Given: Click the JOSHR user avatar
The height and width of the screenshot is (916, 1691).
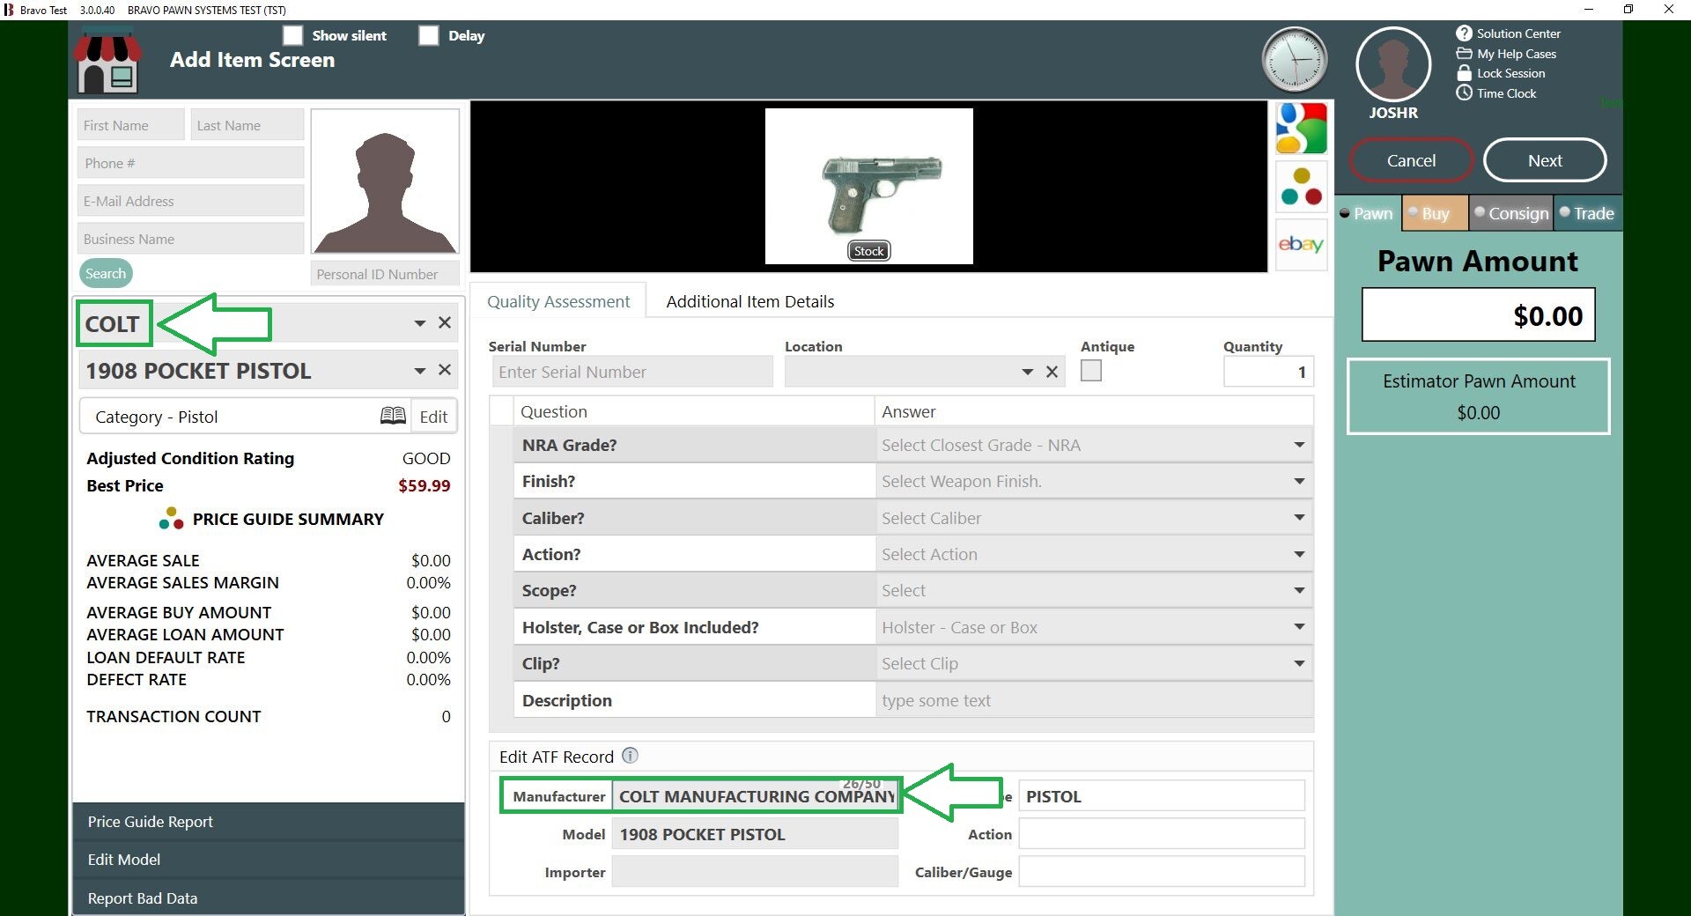Looking at the screenshot, I should tap(1393, 64).
